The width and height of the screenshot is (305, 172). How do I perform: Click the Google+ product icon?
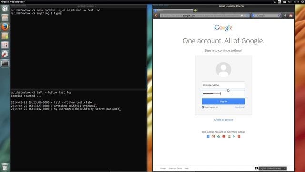click(239, 136)
